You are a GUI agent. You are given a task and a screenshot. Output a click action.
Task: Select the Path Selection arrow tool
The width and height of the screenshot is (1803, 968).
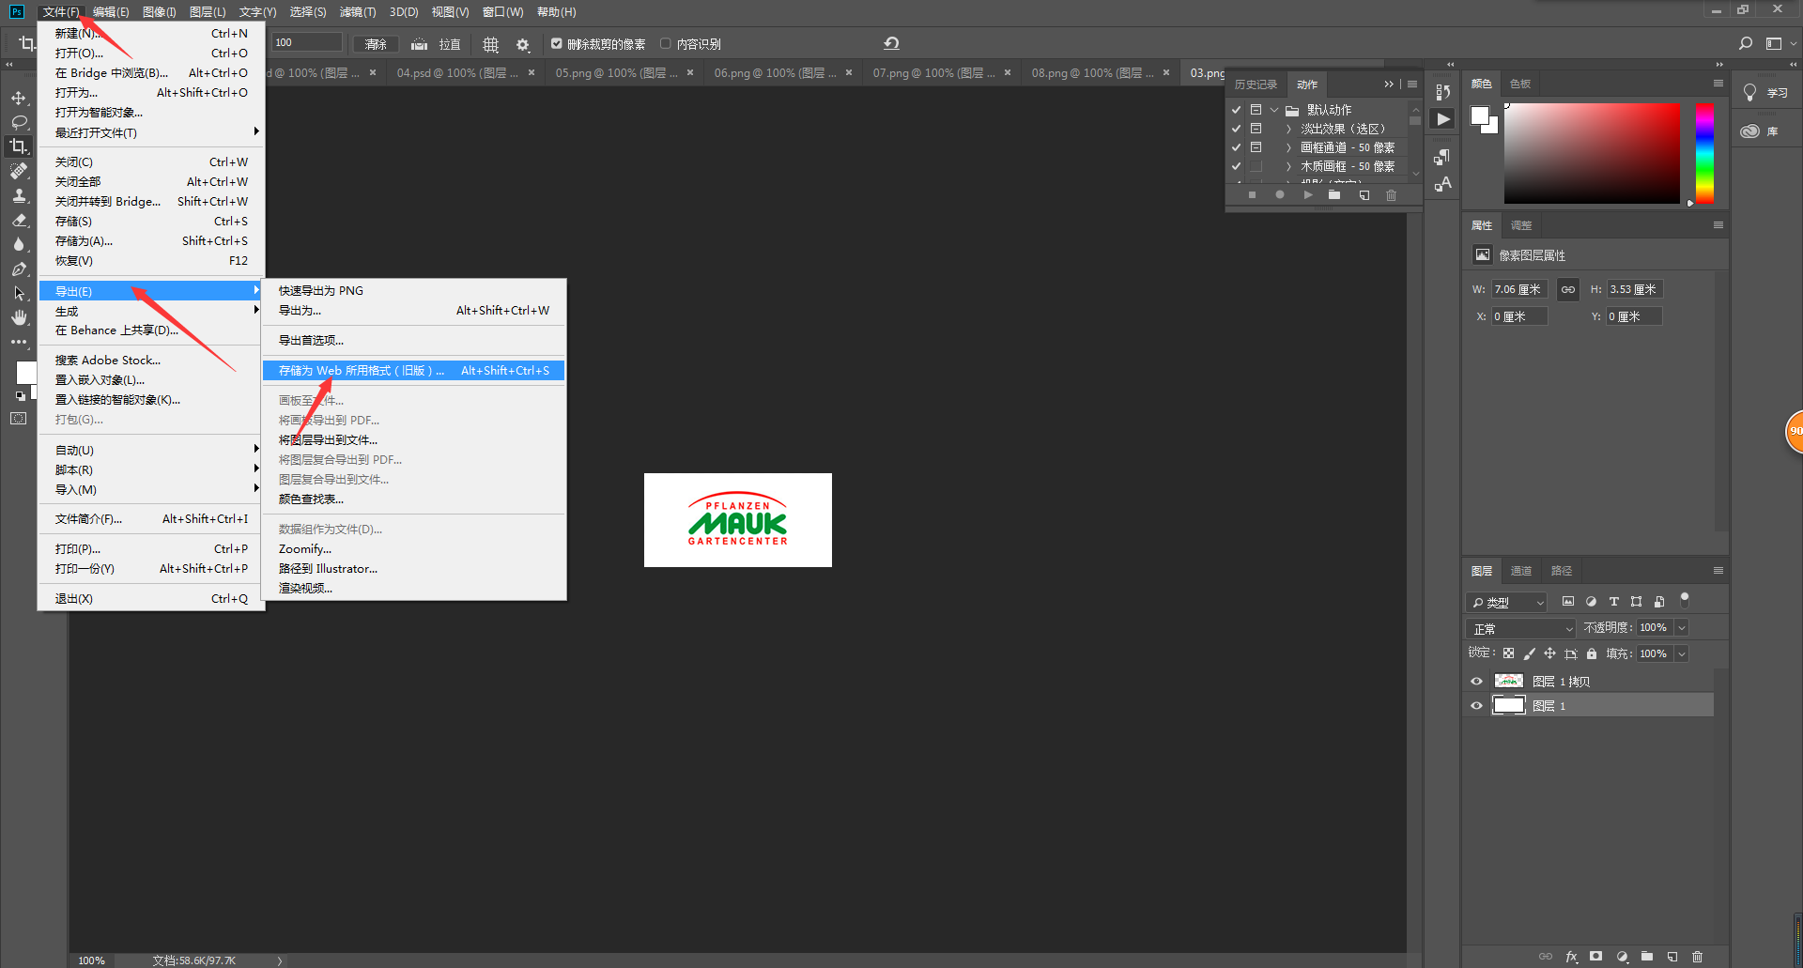[x=19, y=294]
